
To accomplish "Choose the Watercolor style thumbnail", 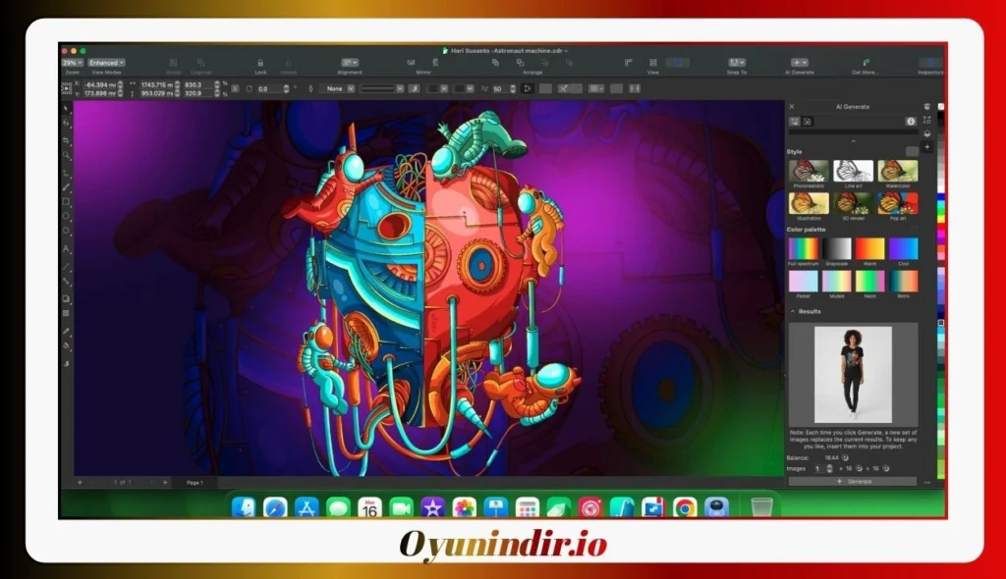I will pyautogui.click(x=898, y=171).
